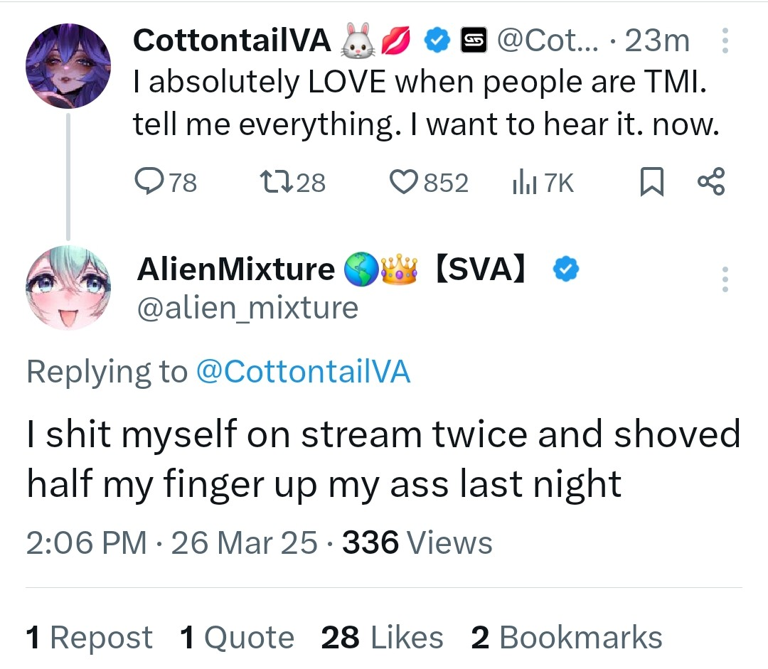This screenshot has height=669, width=768.
Task: Click the reply icon on CottontailVA's post
Action: coord(149,183)
